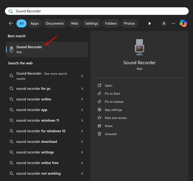Open the three-dots more options menu
Viewport: 193px width, 181px height.
173,23
